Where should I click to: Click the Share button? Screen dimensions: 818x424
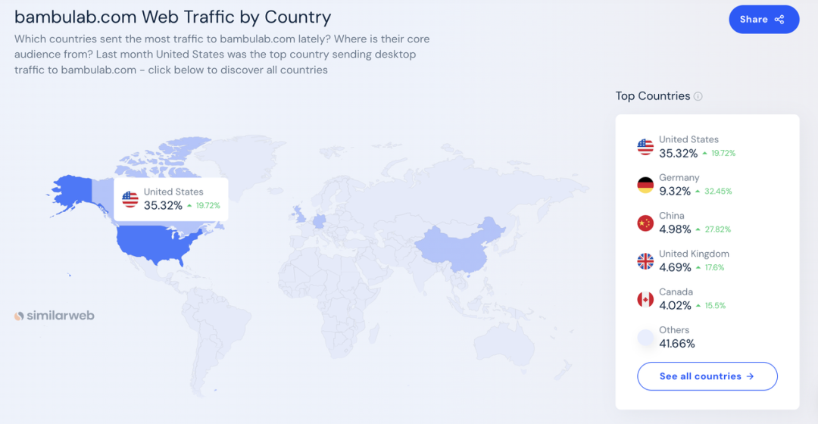click(x=763, y=19)
